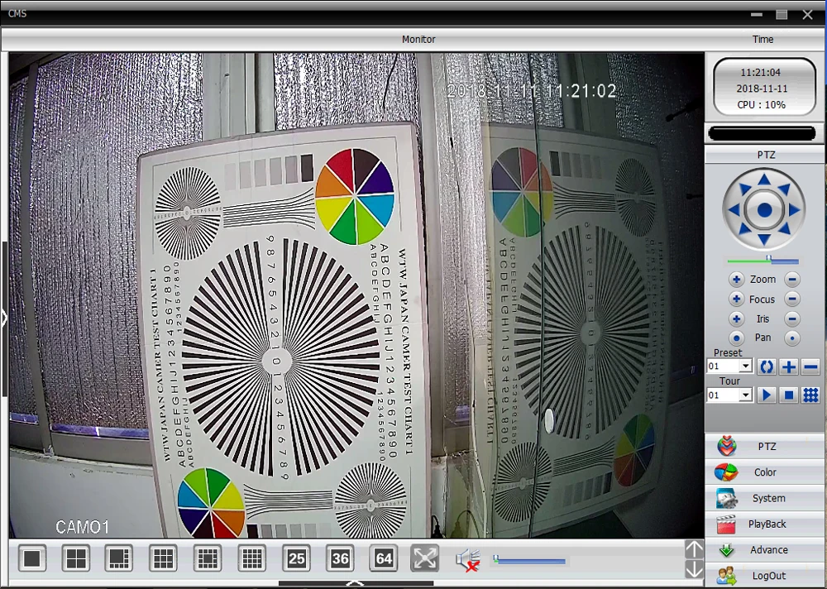Viewport: 827px width, 589px height.
Task: Open the Tour number dropdown
Action: (745, 395)
